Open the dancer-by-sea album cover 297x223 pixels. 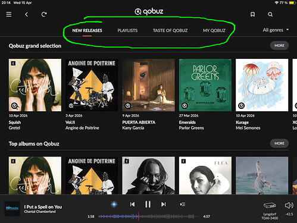[x=262, y=175]
